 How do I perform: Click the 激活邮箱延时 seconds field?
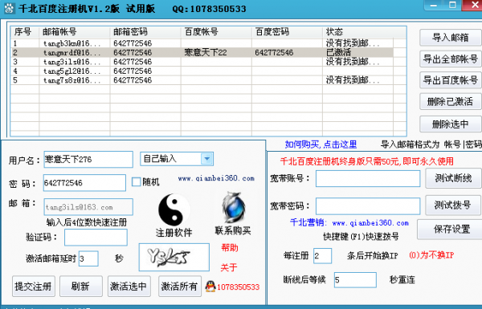tap(88, 258)
